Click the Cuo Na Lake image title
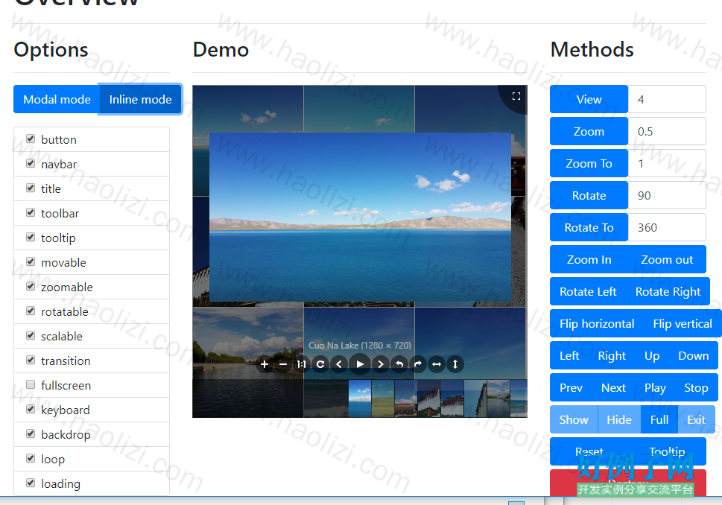The width and height of the screenshot is (722, 505). 360,346
